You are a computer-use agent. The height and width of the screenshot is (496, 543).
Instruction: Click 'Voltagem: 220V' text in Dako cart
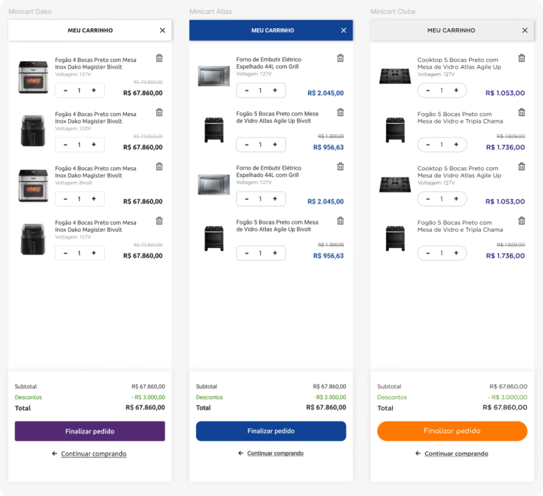click(x=73, y=128)
